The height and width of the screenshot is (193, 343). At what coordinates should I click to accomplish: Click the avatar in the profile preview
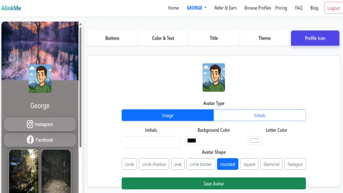point(40,79)
